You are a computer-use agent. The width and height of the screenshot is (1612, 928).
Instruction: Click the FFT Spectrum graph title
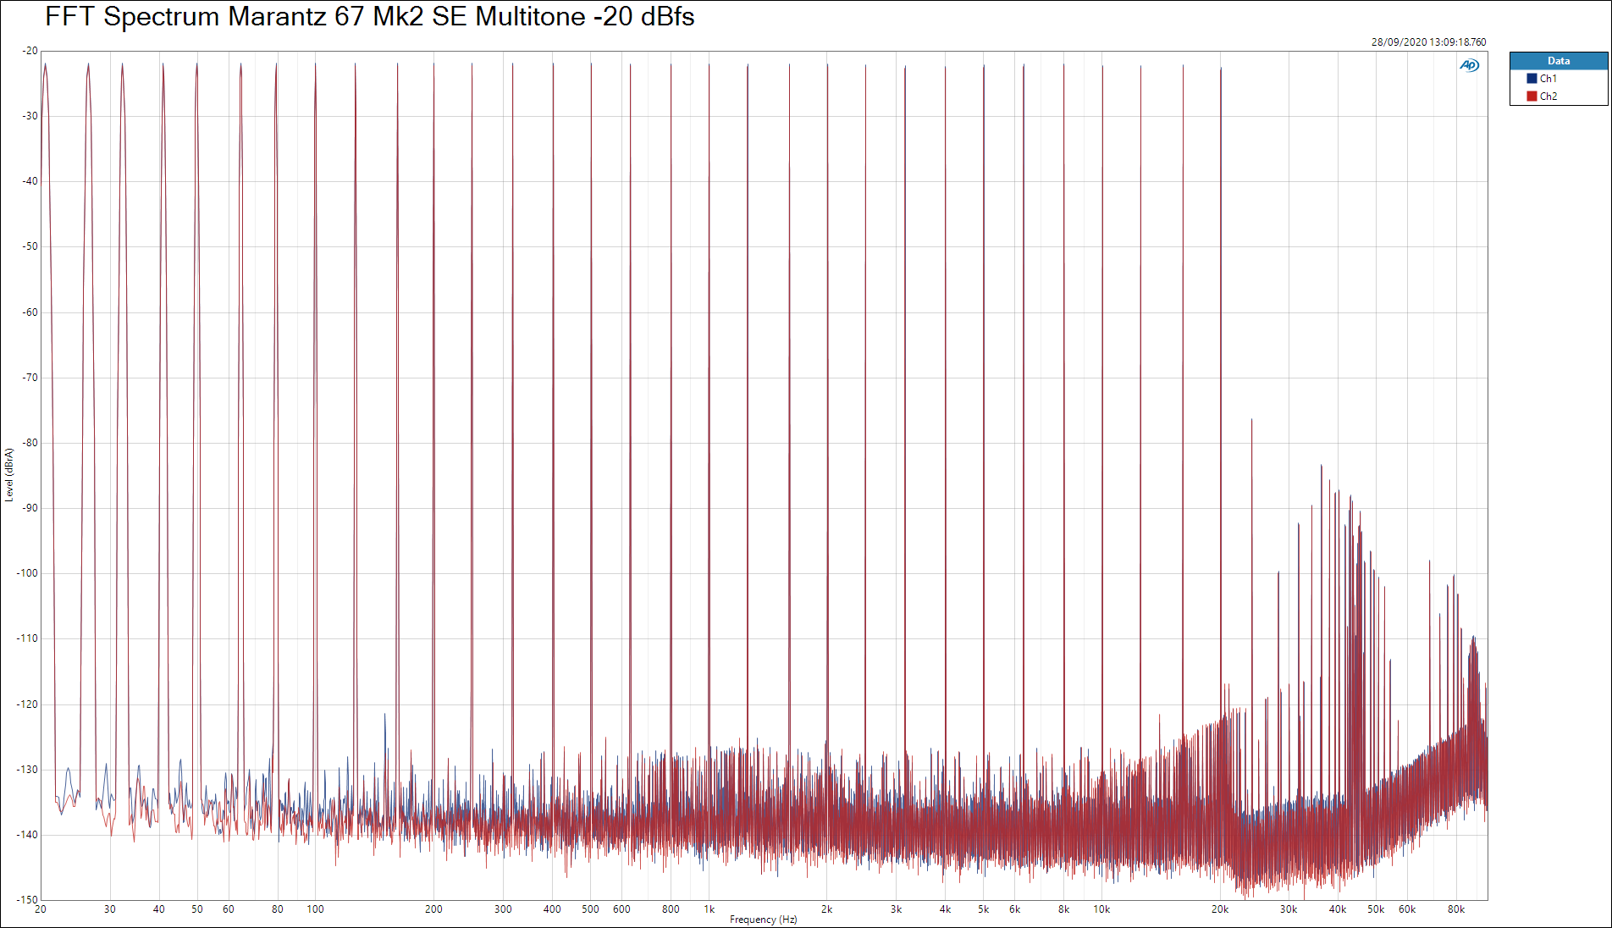369,17
